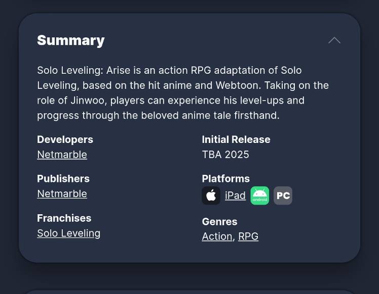This screenshot has width=379, height=294.
Task: Click the Apple platform icon
Action: 211,195
